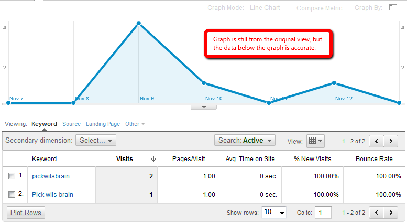The image size is (407, 223).
Task: Expand the Other viewing options menu
Action: (135, 124)
